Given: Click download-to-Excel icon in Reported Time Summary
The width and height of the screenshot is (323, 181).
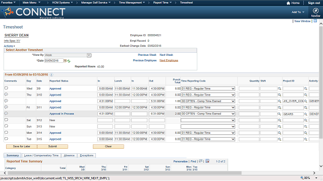Looking at the screenshot, I should coord(207,161).
